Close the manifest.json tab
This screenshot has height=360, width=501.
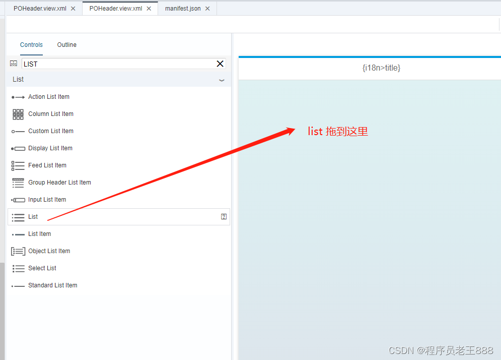pyautogui.click(x=207, y=9)
